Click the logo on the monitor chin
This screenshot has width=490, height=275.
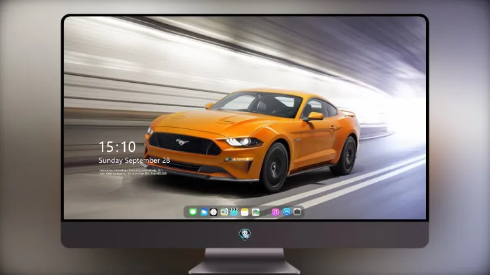[245, 235]
